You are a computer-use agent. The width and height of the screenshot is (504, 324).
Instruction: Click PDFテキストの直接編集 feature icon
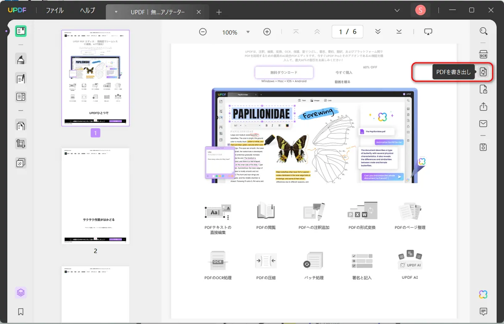[x=218, y=211]
